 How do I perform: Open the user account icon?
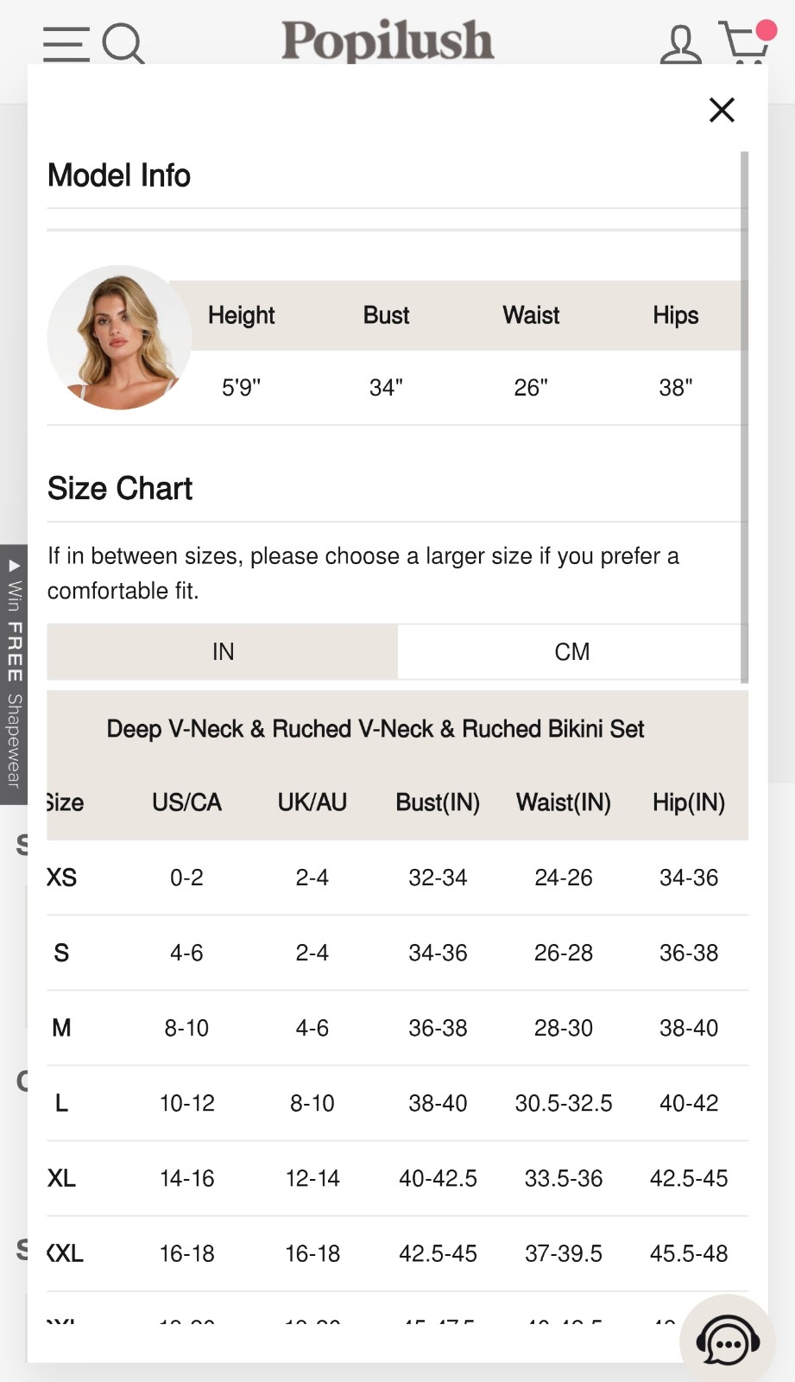pyautogui.click(x=680, y=45)
